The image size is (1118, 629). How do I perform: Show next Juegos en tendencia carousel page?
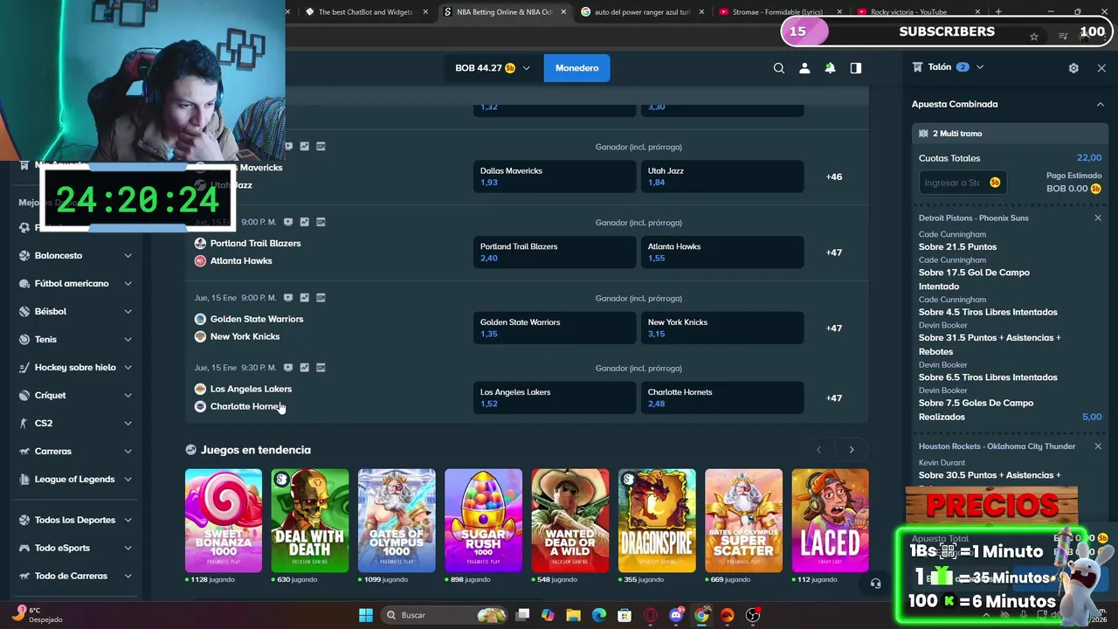pyautogui.click(x=852, y=450)
